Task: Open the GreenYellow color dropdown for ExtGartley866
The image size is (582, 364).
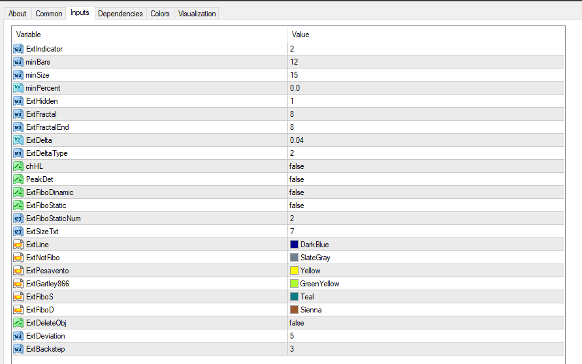Action: point(319,284)
